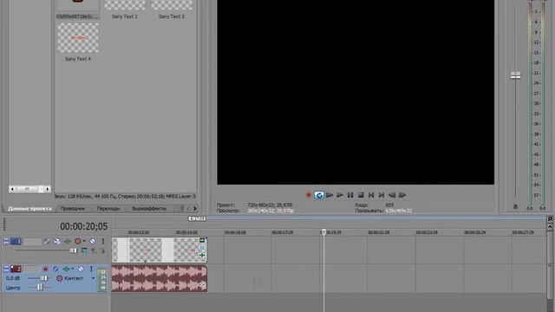The image size is (555, 312).
Task: Click lock icon under master fader
Action: tap(515, 206)
